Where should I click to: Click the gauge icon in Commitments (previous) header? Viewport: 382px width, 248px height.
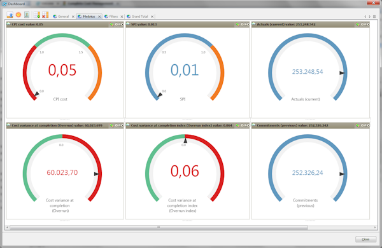point(254,125)
